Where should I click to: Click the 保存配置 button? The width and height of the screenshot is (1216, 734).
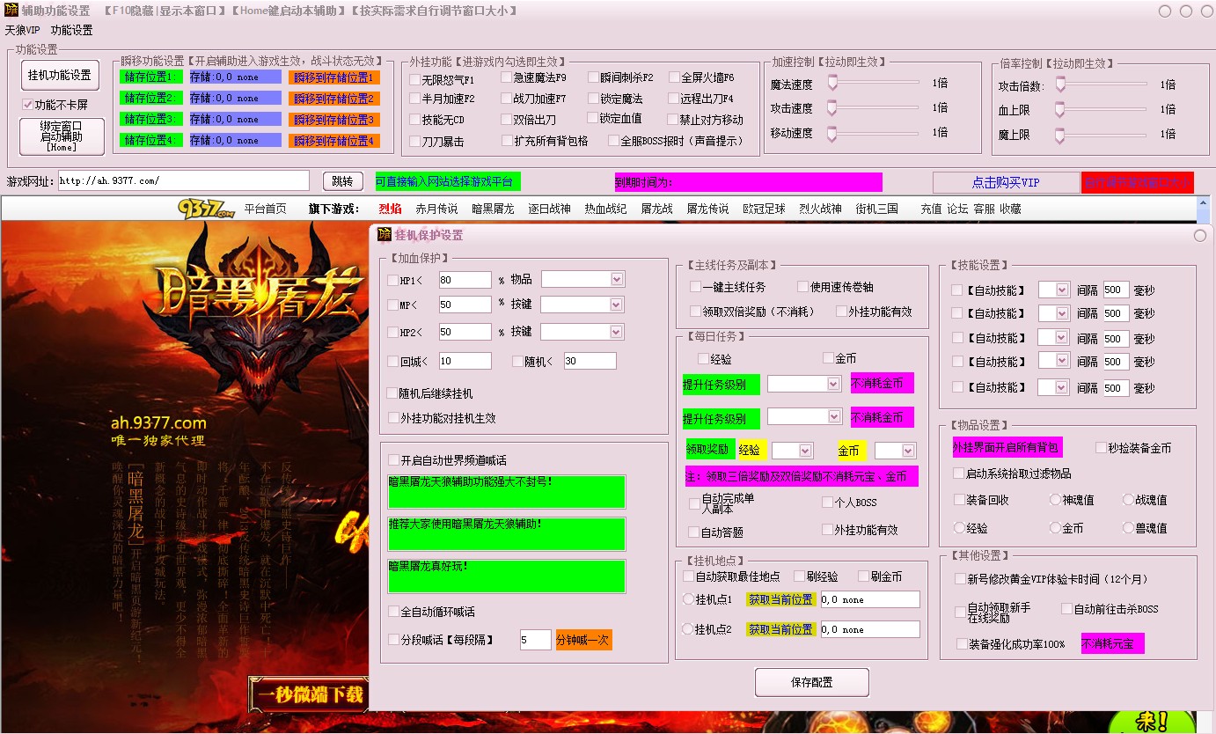pos(811,682)
